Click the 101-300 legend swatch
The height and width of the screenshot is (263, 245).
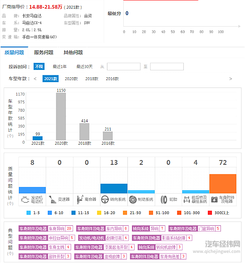[x=179, y=213]
